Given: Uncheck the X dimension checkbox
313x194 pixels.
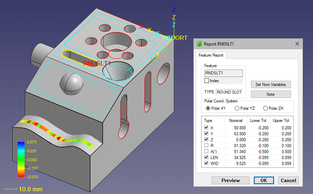Looking at the screenshot, I should tap(206, 128).
